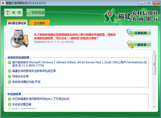Open the 常用 home section
161x118 pixels.
click(x=13, y=13)
